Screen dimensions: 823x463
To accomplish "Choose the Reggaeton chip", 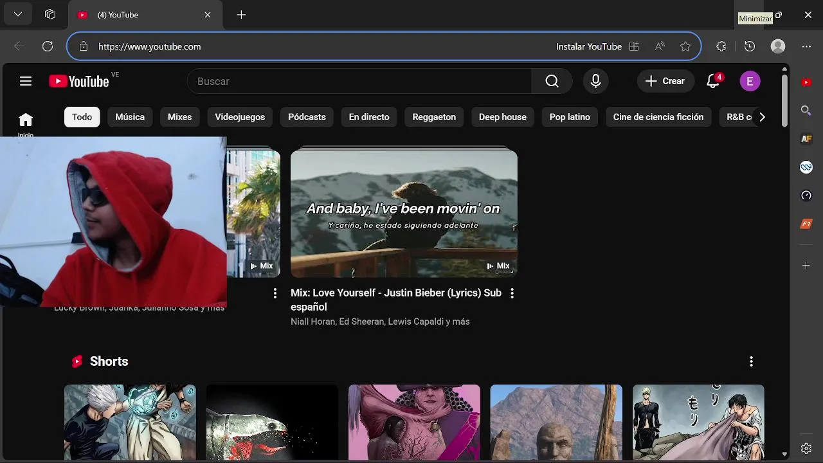I will (x=434, y=117).
